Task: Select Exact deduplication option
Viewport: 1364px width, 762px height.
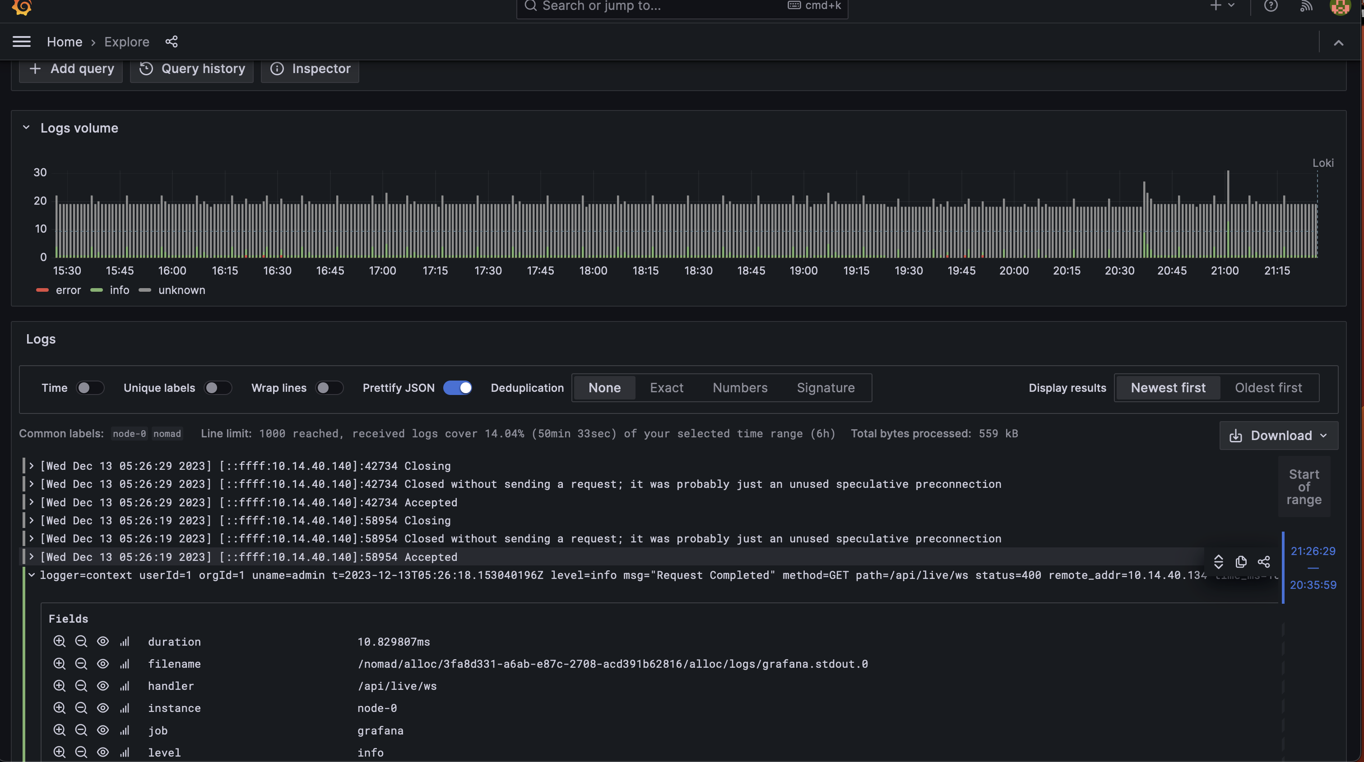Action: [666, 388]
